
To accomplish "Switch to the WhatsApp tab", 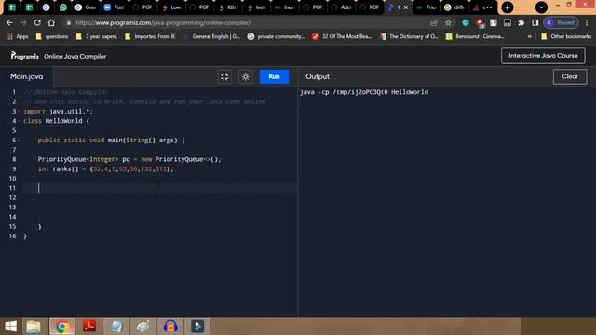I will (x=63, y=7).
